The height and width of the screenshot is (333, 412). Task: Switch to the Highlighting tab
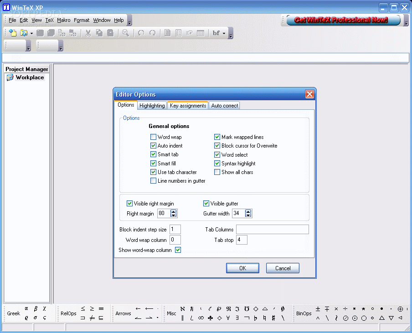(x=152, y=106)
